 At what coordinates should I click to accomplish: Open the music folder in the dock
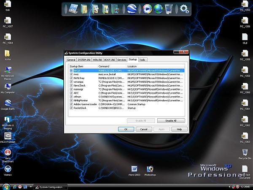(105, 9)
